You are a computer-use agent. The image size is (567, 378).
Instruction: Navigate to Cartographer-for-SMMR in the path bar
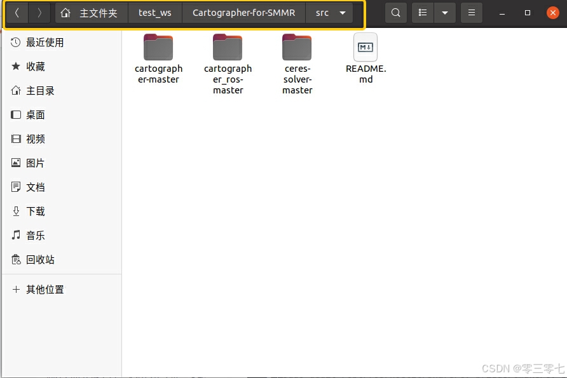[243, 13]
